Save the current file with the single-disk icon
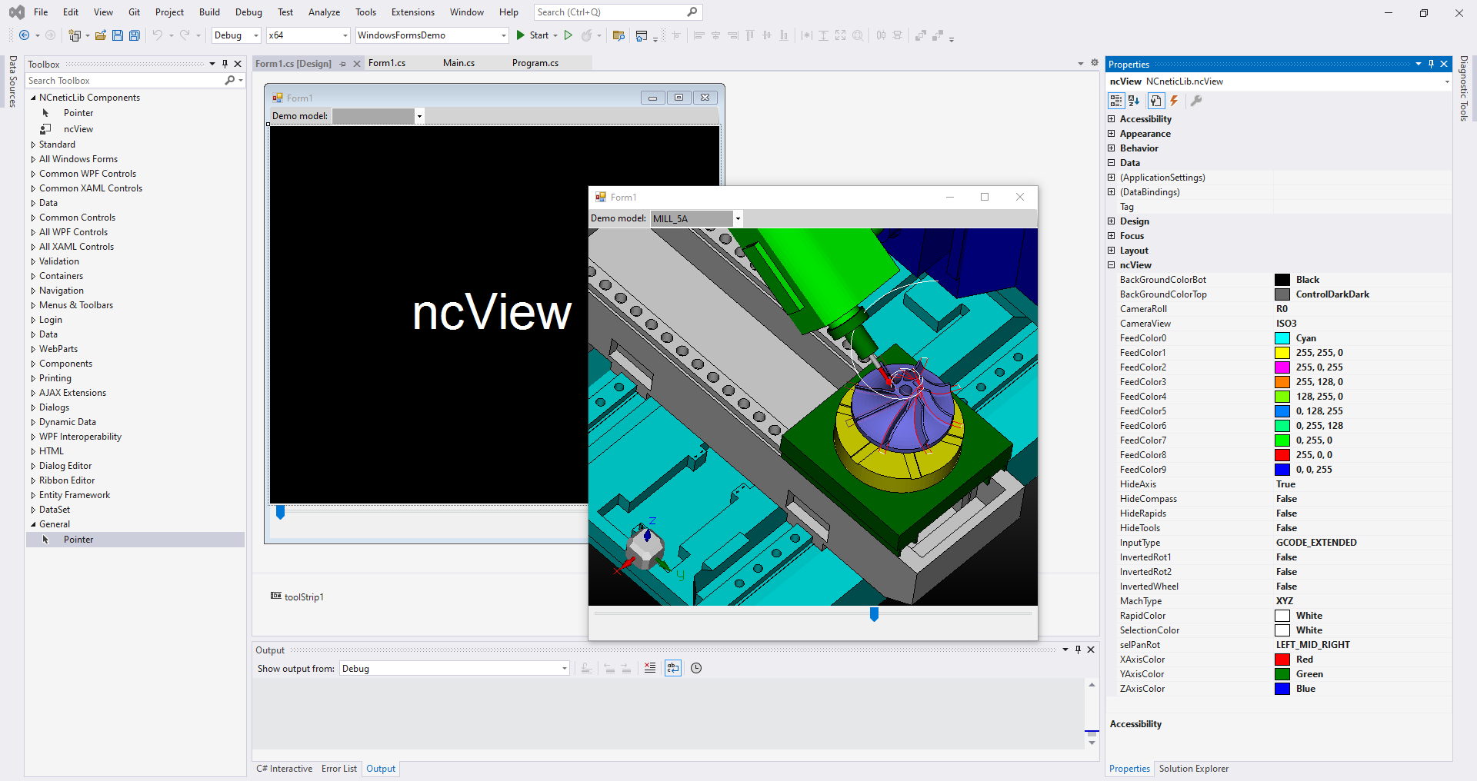The image size is (1477, 781). [118, 35]
